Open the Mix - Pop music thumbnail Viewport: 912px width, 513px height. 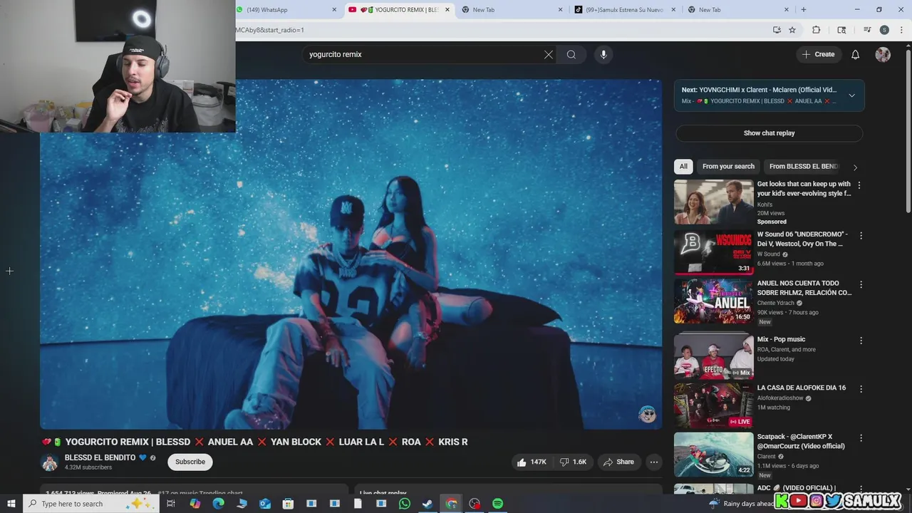click(x=713, y=356)
